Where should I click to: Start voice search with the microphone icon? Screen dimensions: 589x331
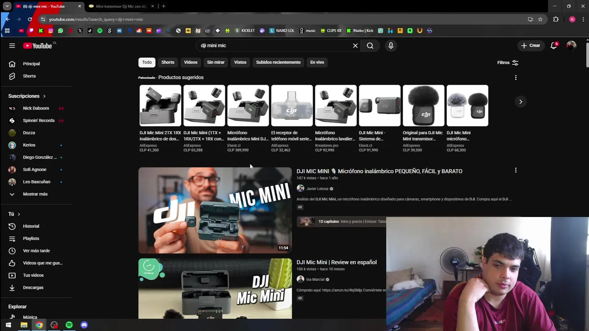391,46
